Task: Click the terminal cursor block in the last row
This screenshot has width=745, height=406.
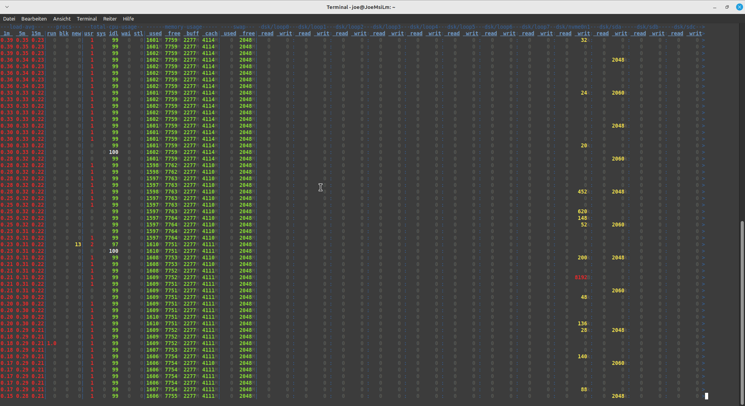Action: click(707, 396)
